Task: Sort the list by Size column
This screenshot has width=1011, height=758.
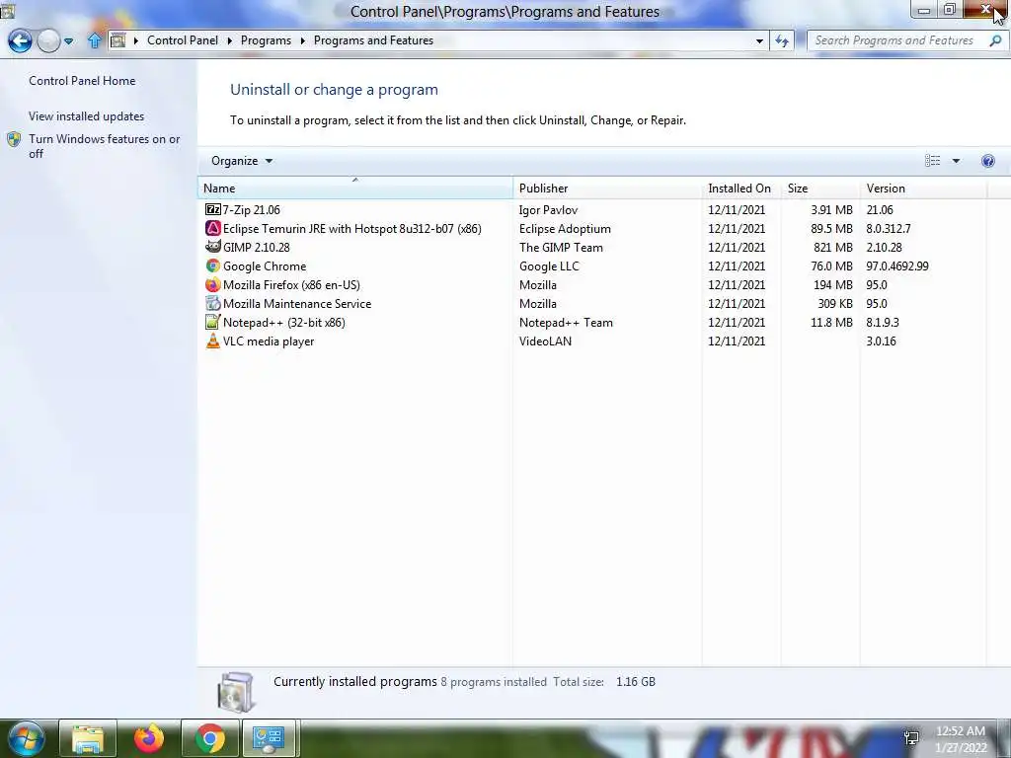Action: click(x=819, y=189)
